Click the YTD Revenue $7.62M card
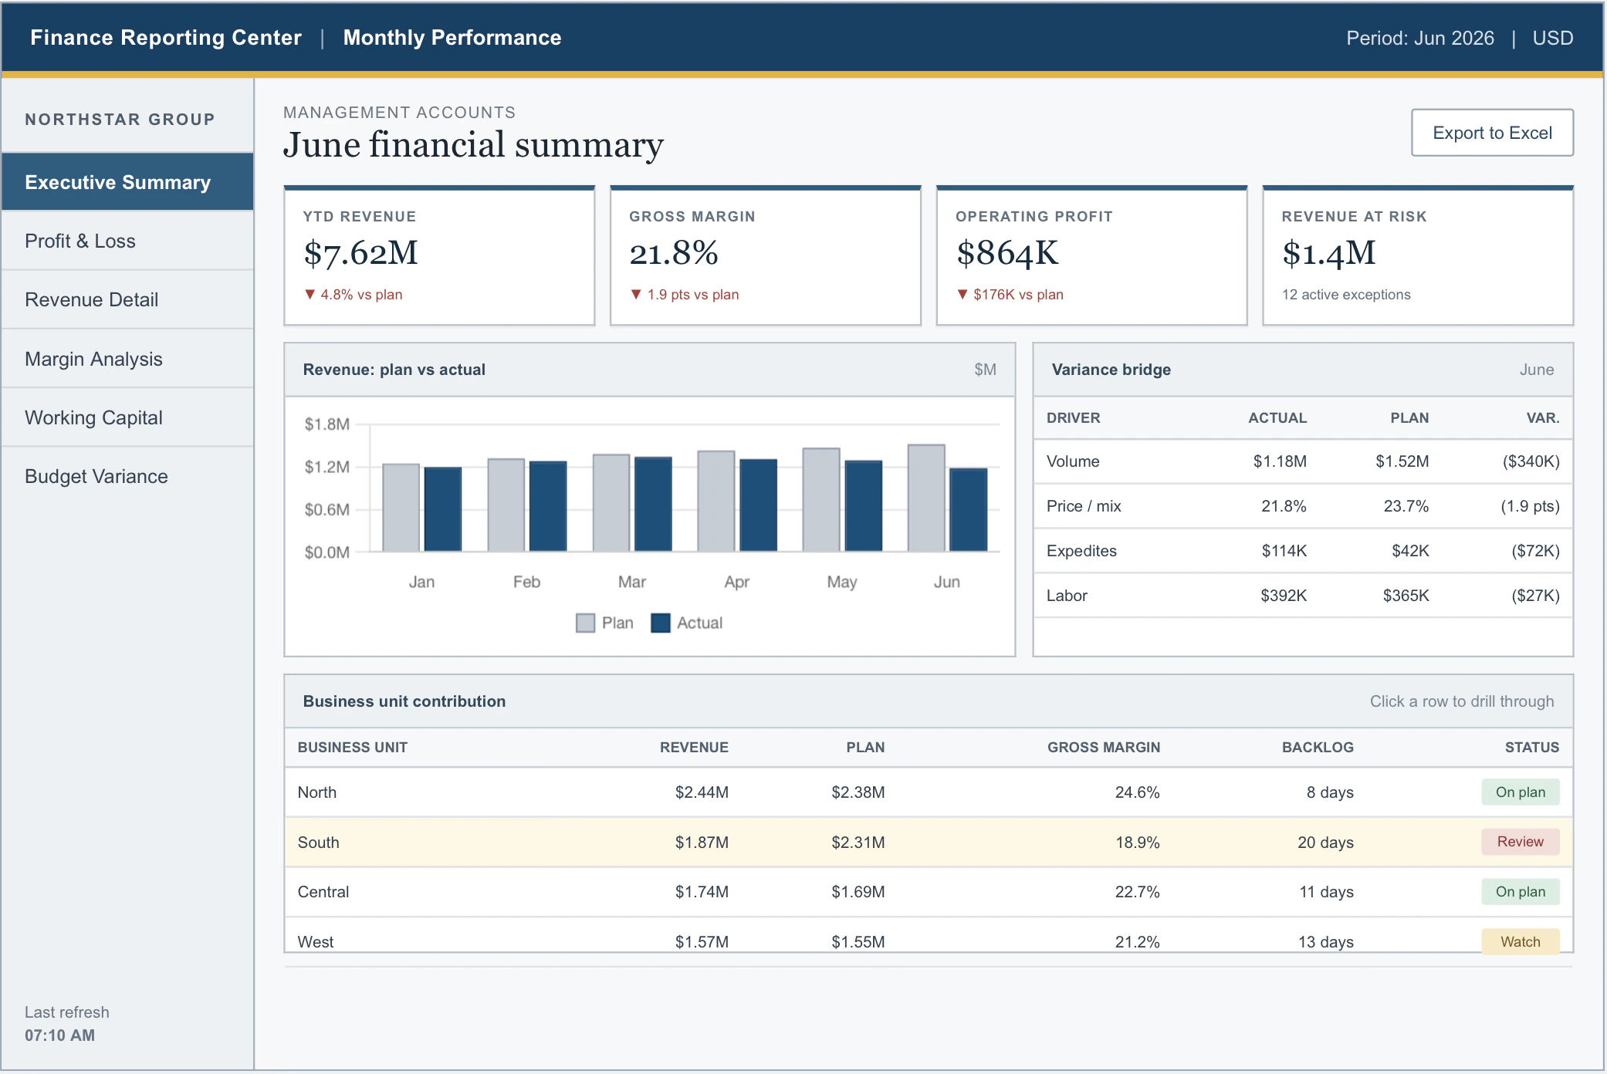 439,255
